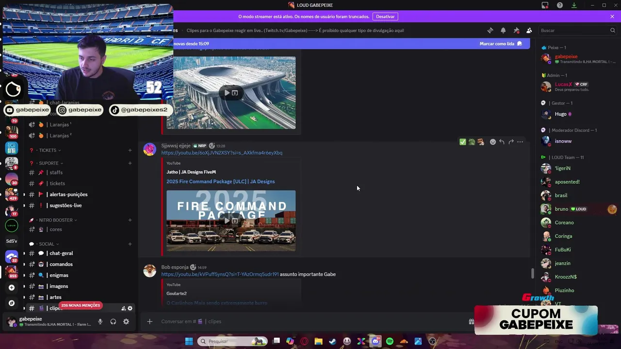Screen dimensions: 621x349
Task: Open gabepeixe member profile
Action: pos(577,59)
